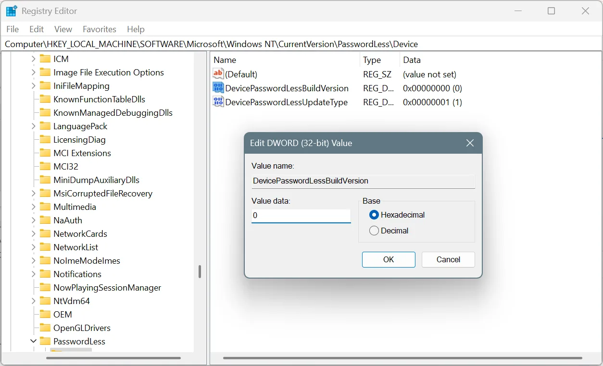
Task: Click the Value name field
Action: (363, 181)
